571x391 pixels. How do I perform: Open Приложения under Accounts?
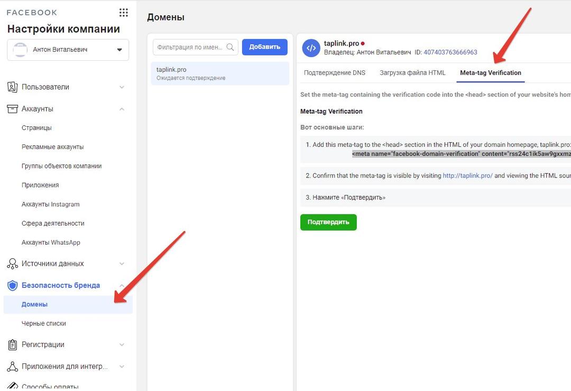pyautogui.click(x=40, y=185)
